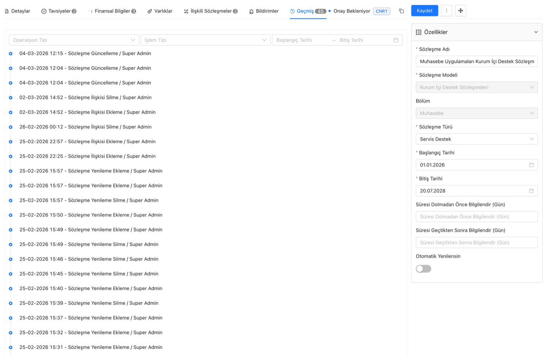Screen dimensions: 547x357
Task: Open calendar for Başlangıç Tarihi 01.01.2026
Action: [531, 165]
